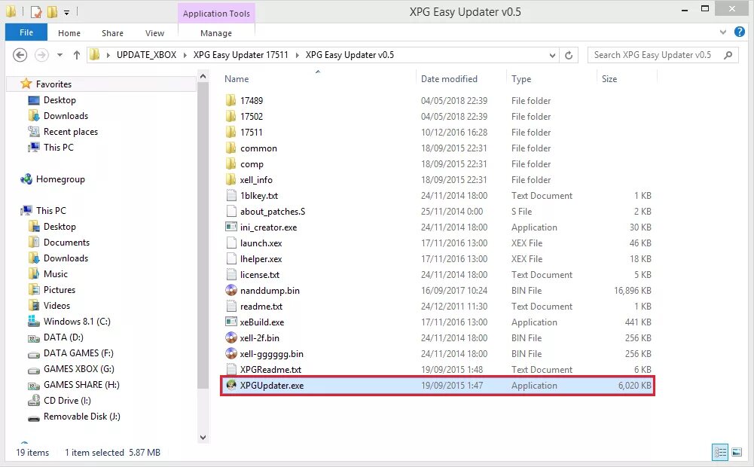Click navigation pane scrollbar down arrow

click(203, 437)
